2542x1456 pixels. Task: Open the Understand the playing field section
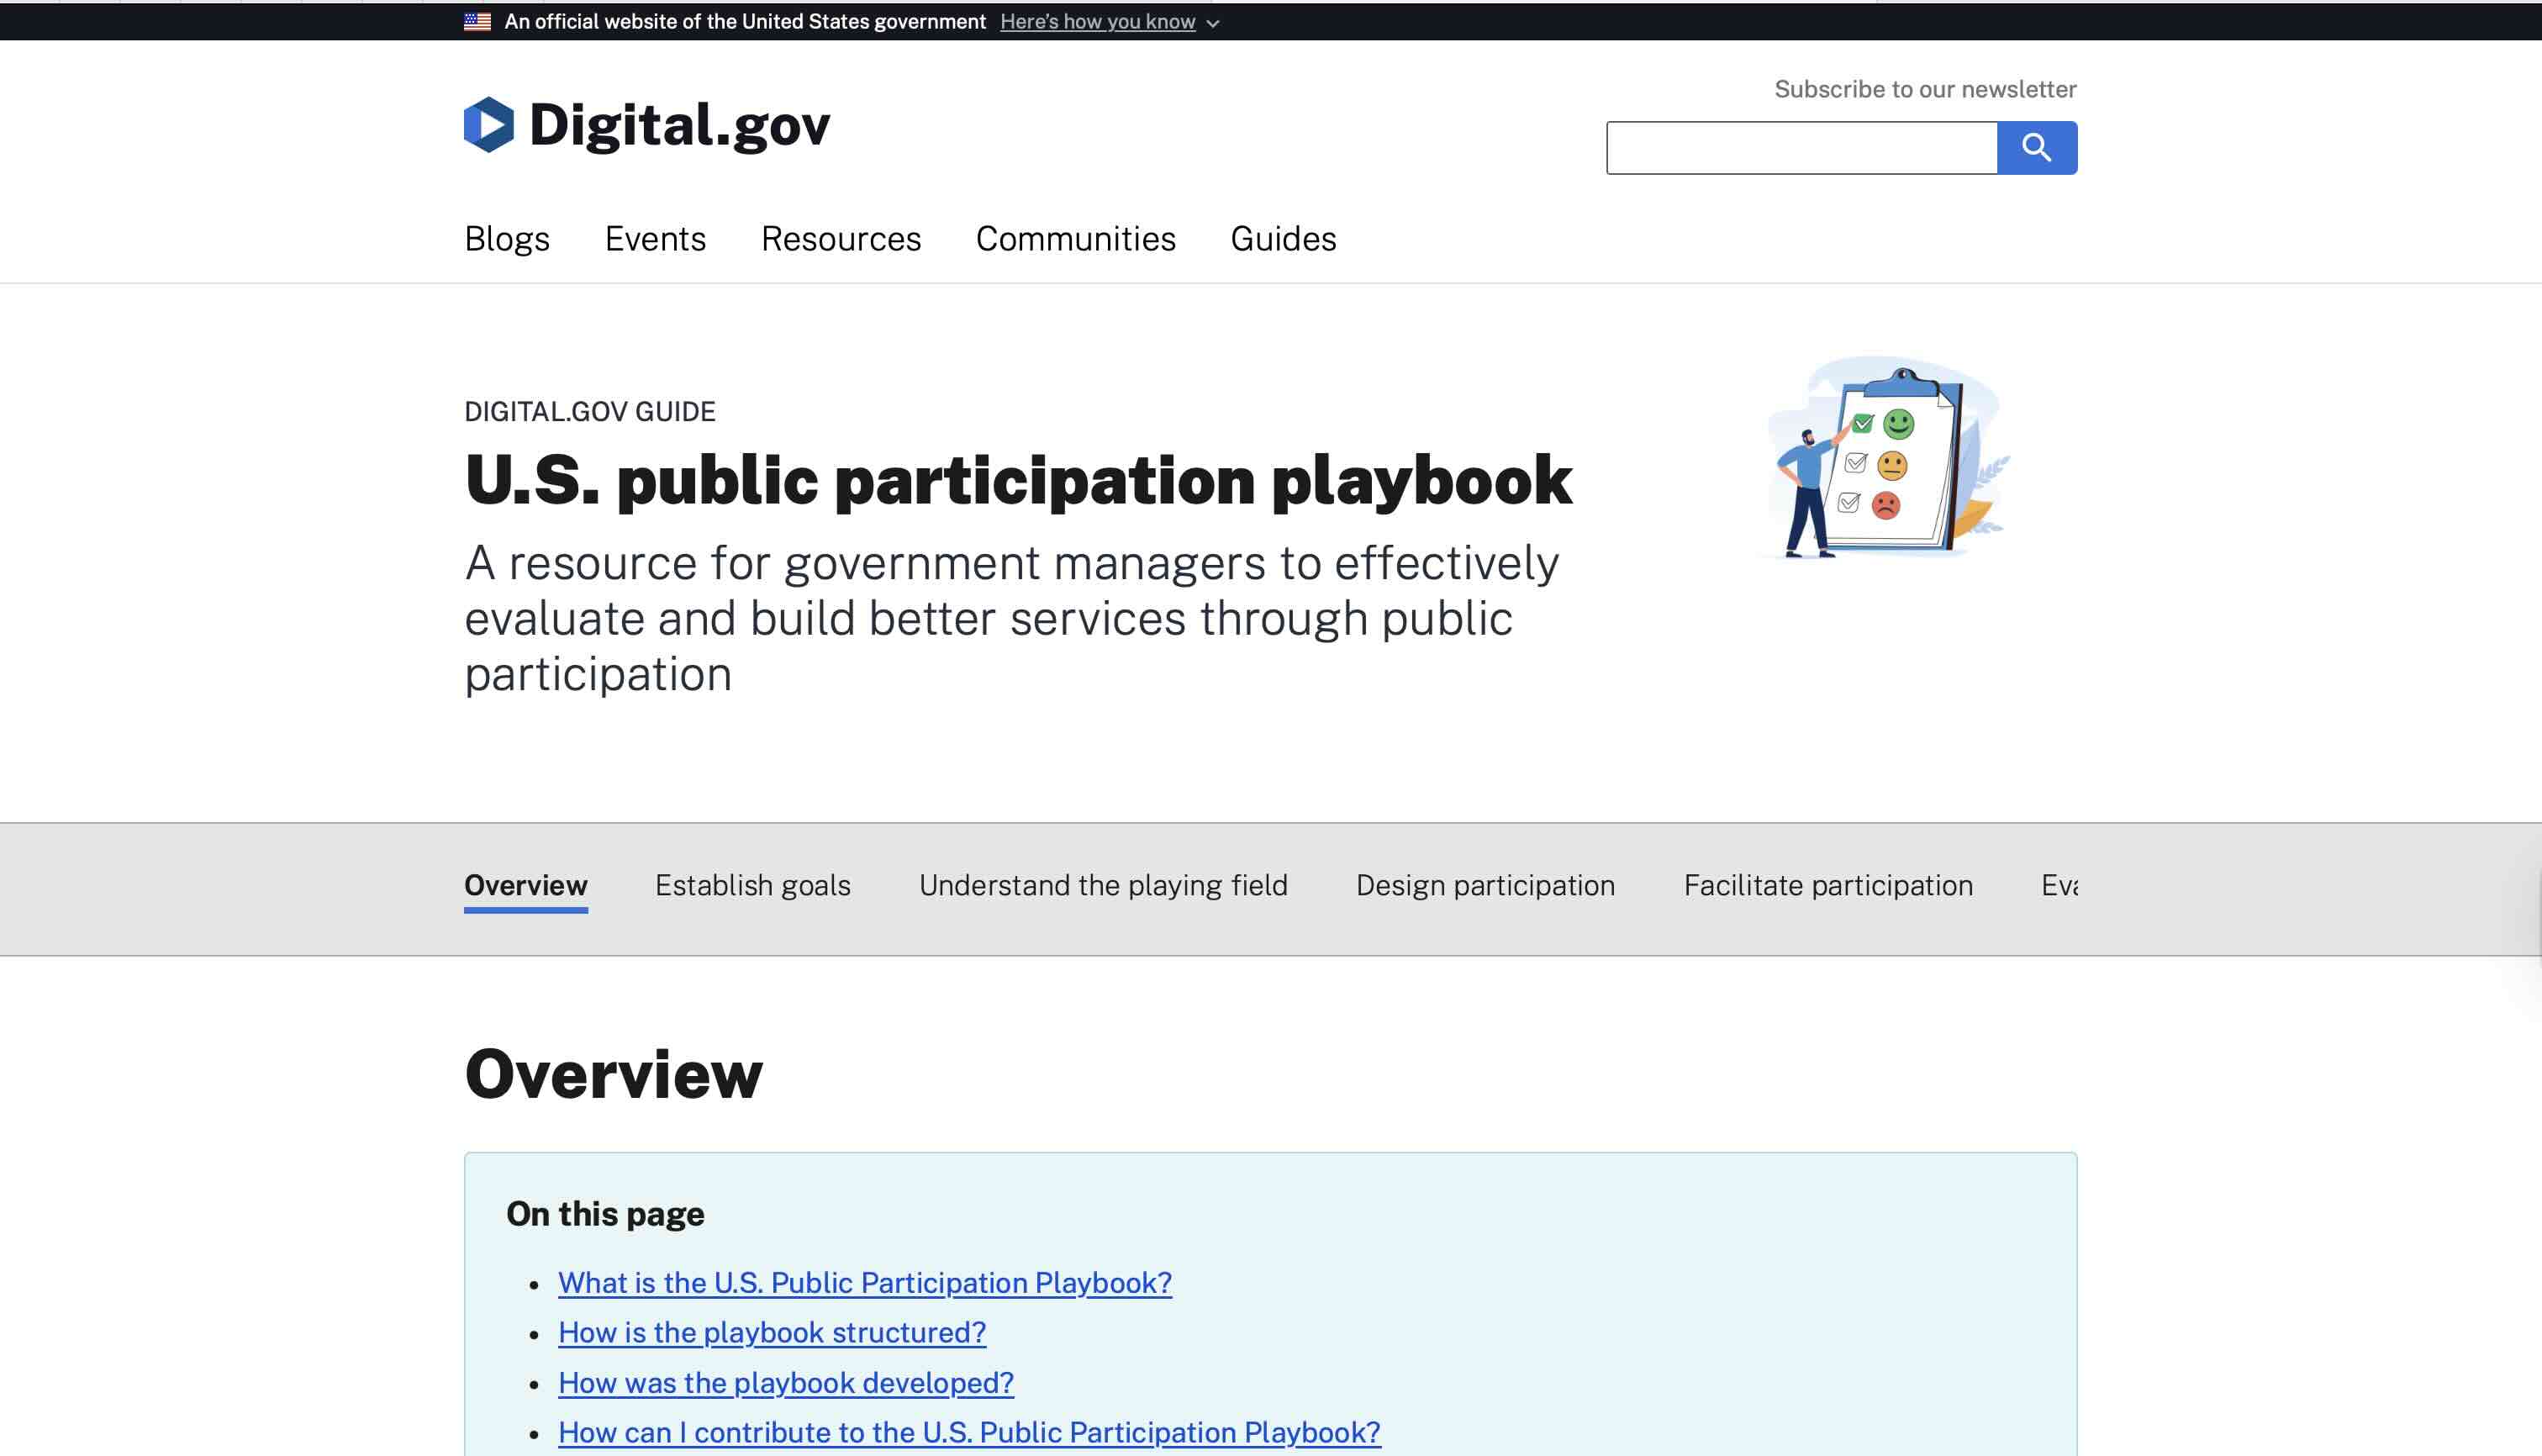(1102, 886)
